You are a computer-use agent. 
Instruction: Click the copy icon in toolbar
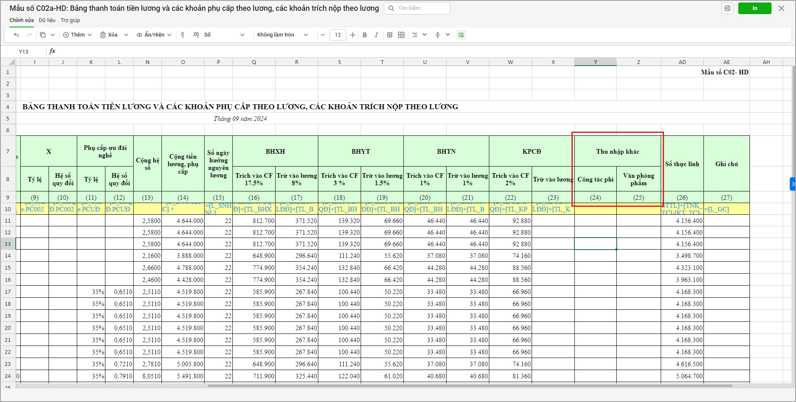coord(43,35)
